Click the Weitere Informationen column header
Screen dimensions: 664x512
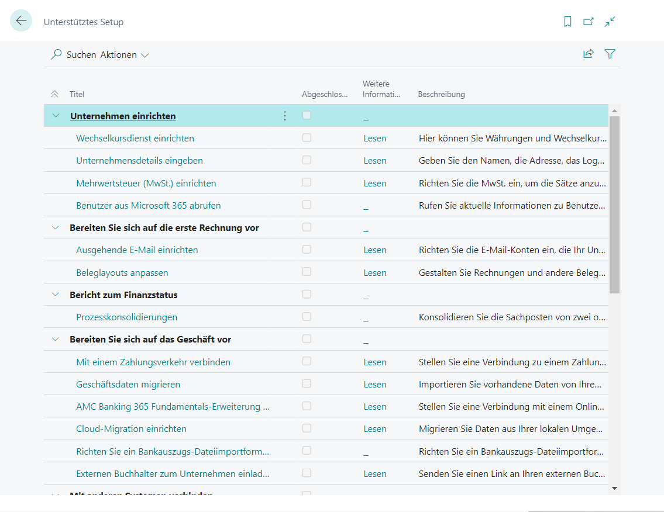click(x=381, y=89)
